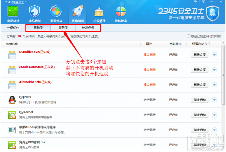Click the QyKernel iQIYI icon
Screen dimensions: 226x152
12,115
